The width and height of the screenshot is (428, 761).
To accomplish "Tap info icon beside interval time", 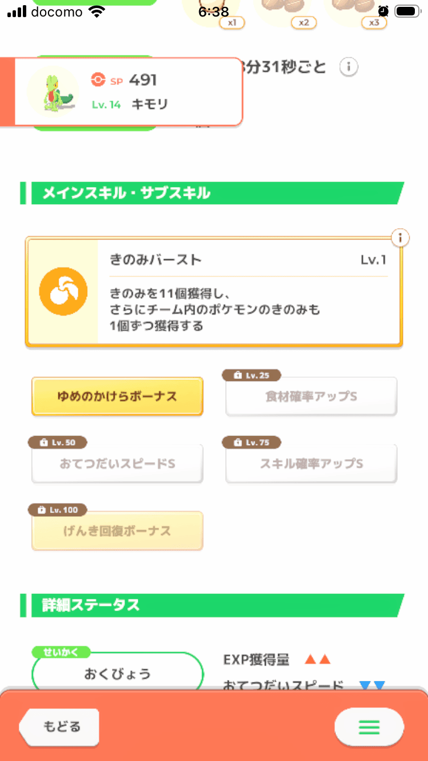I will click(x=349, y=67).
